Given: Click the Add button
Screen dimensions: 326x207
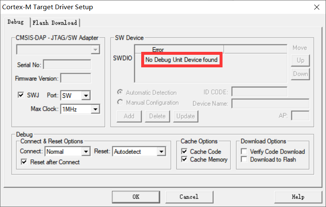Looking at the screenshot, I should pyautogui.click(x=129, y=116).
